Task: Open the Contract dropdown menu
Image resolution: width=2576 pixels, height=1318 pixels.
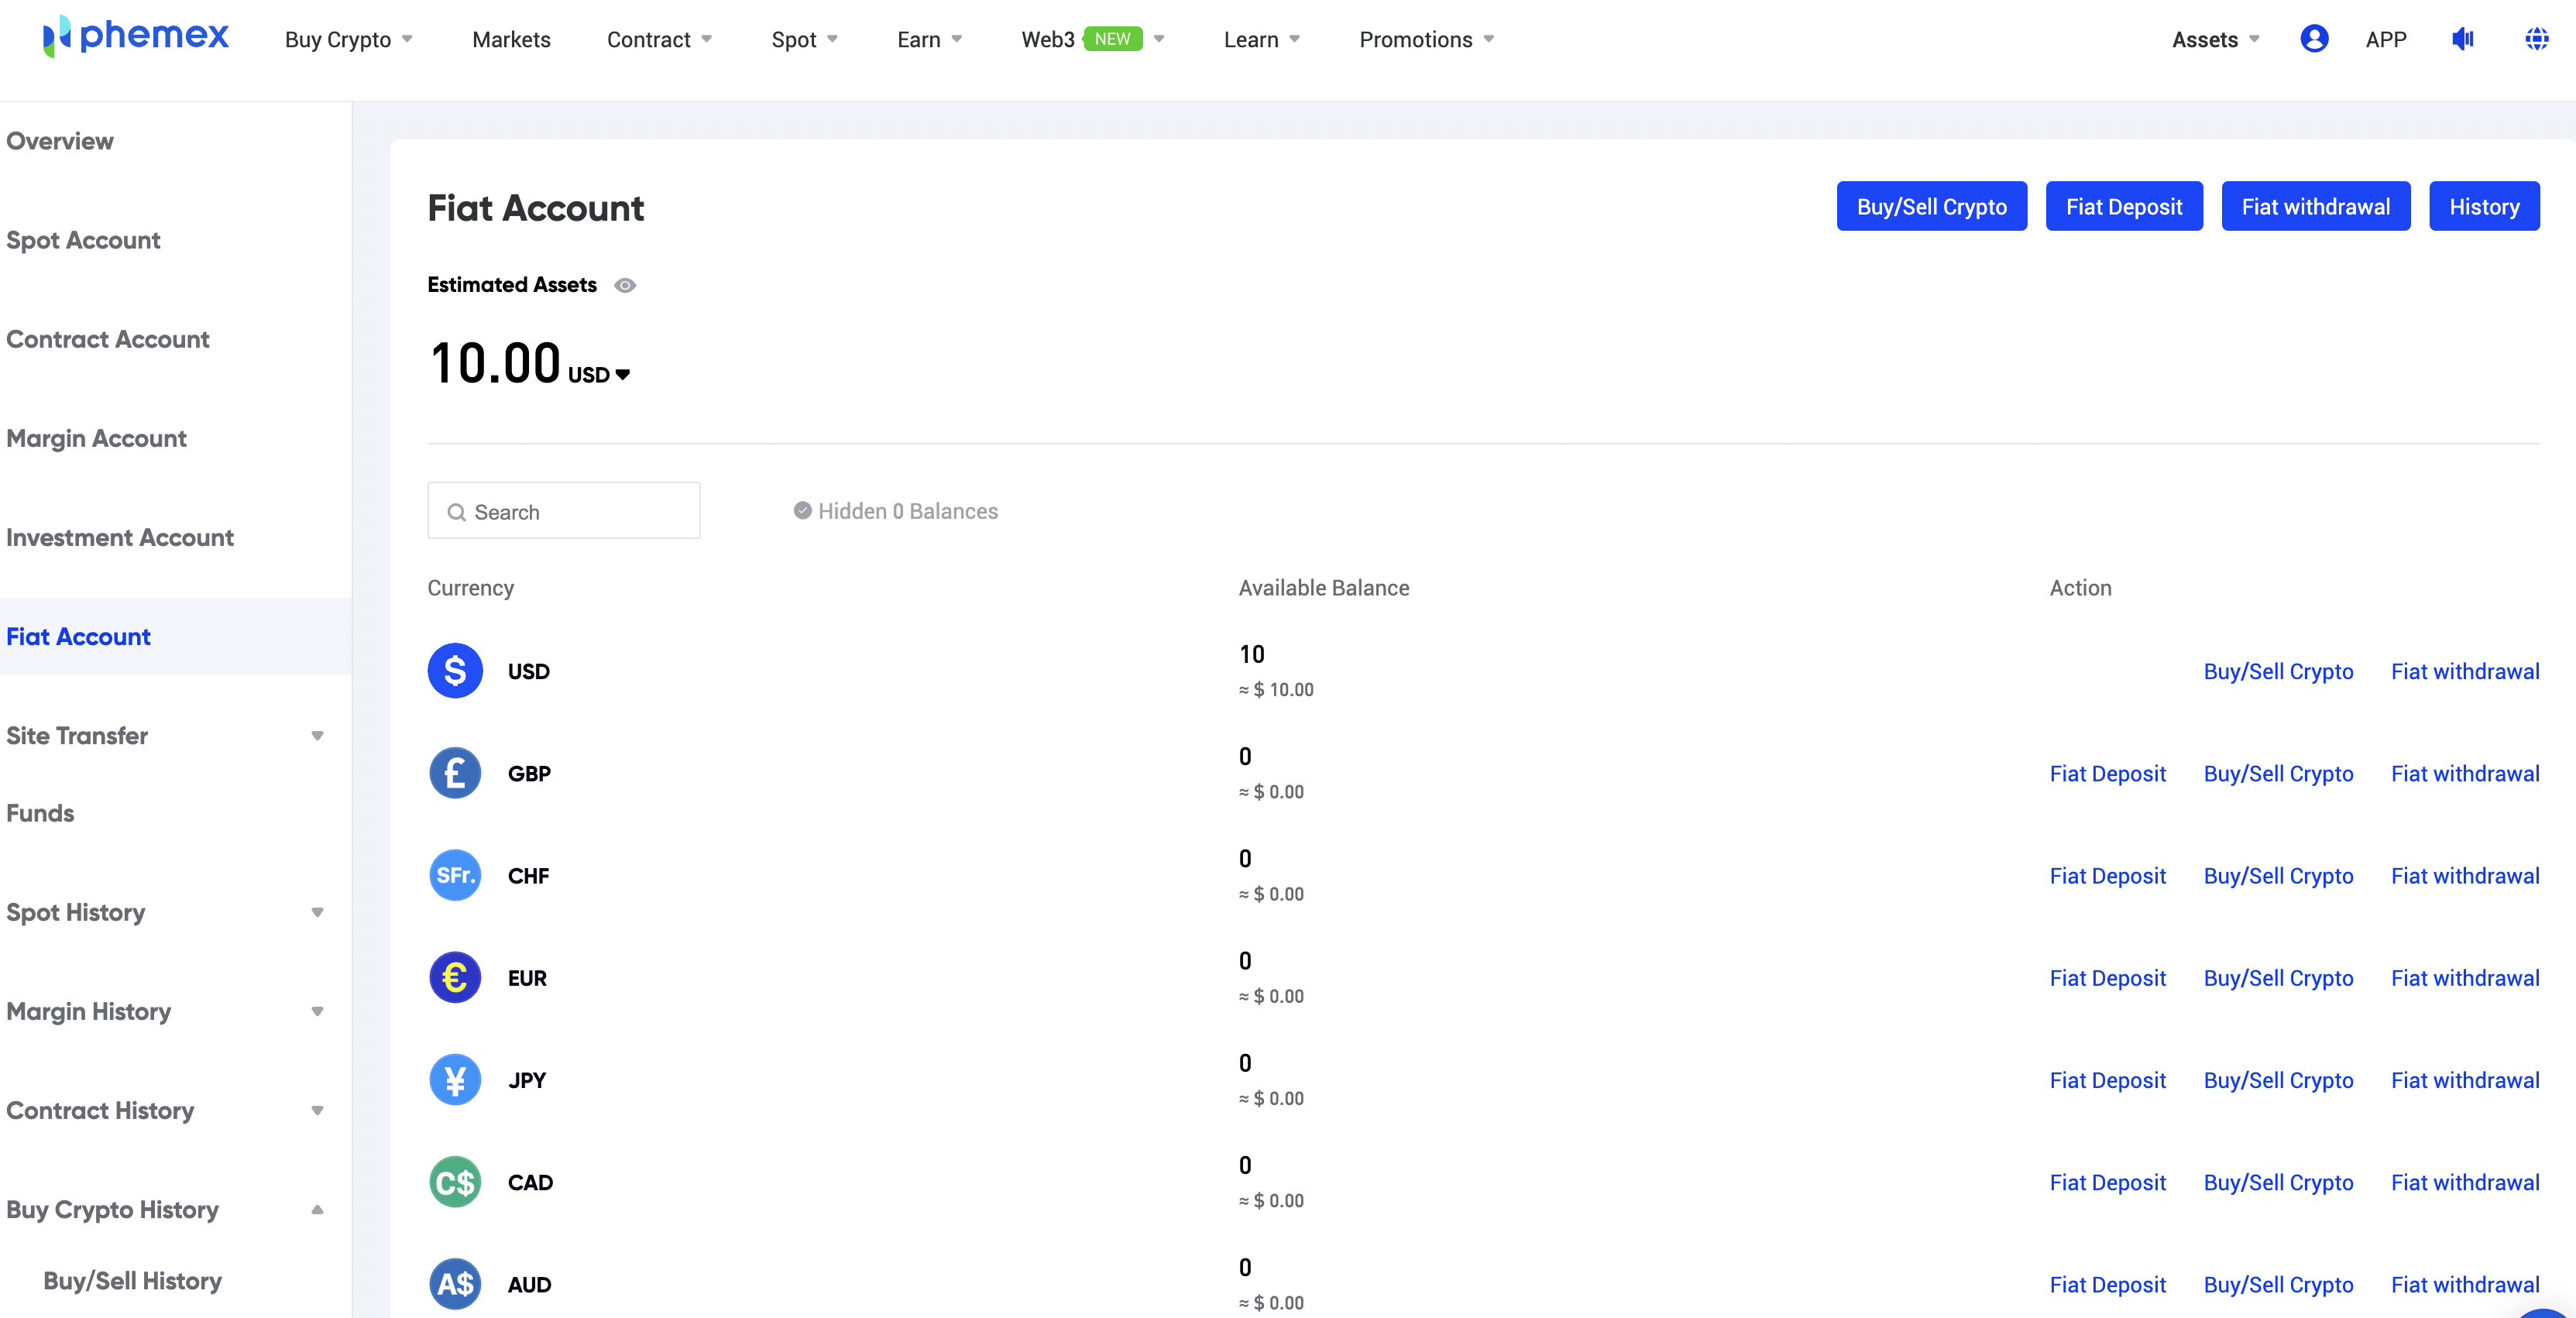Action: [659, 39]
